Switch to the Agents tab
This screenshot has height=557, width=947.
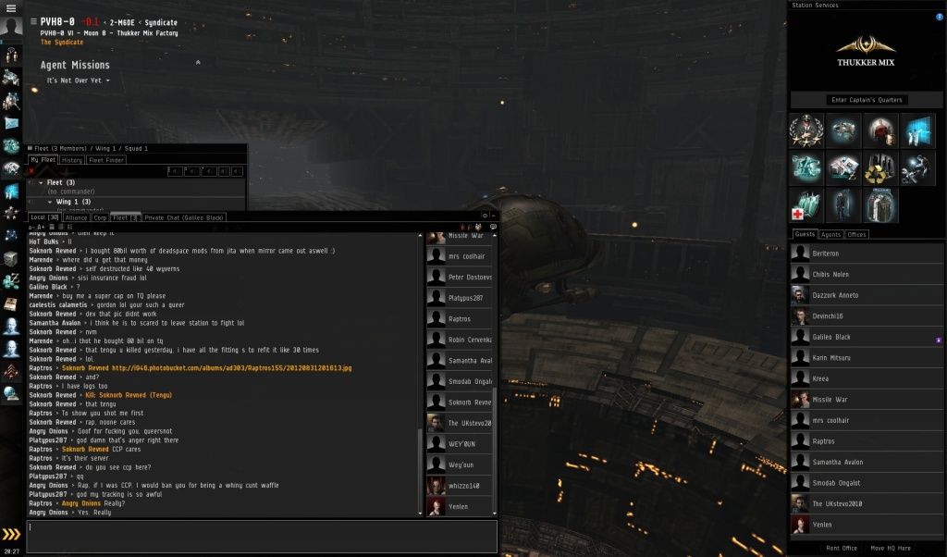pyautogui.click(x=830, y=234)
